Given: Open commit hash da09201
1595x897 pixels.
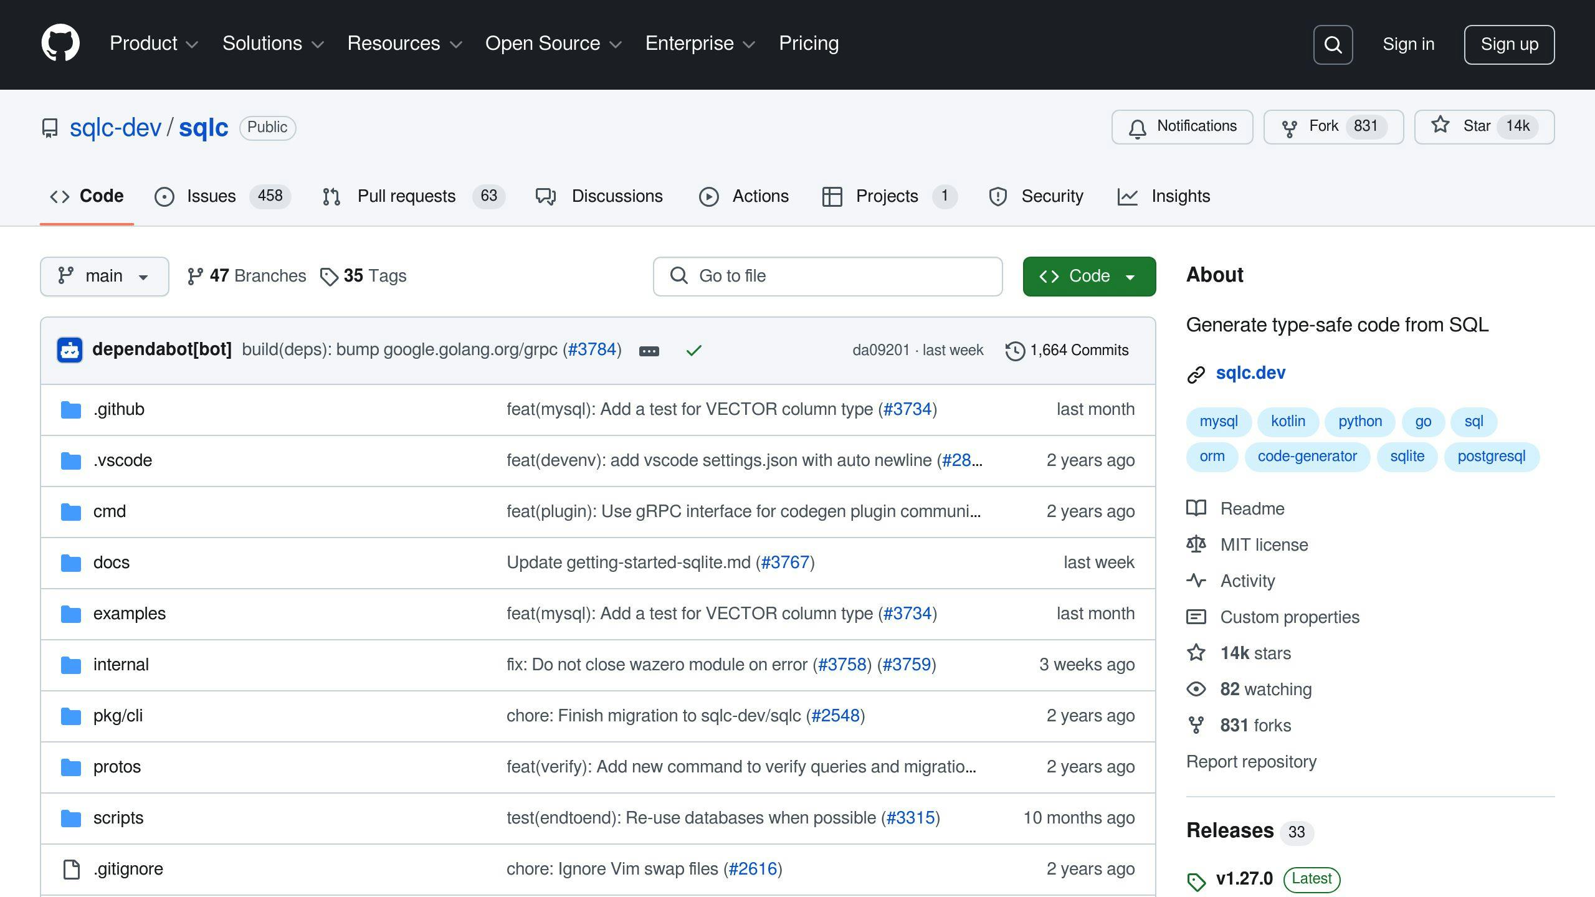Looking at the screenshot, I should tap(881, 351).
